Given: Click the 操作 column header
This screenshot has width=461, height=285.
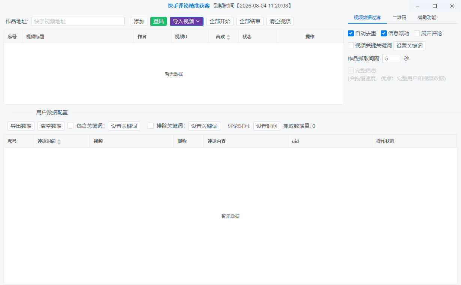Looking at the screenshot, I should [x=310, y=37].
